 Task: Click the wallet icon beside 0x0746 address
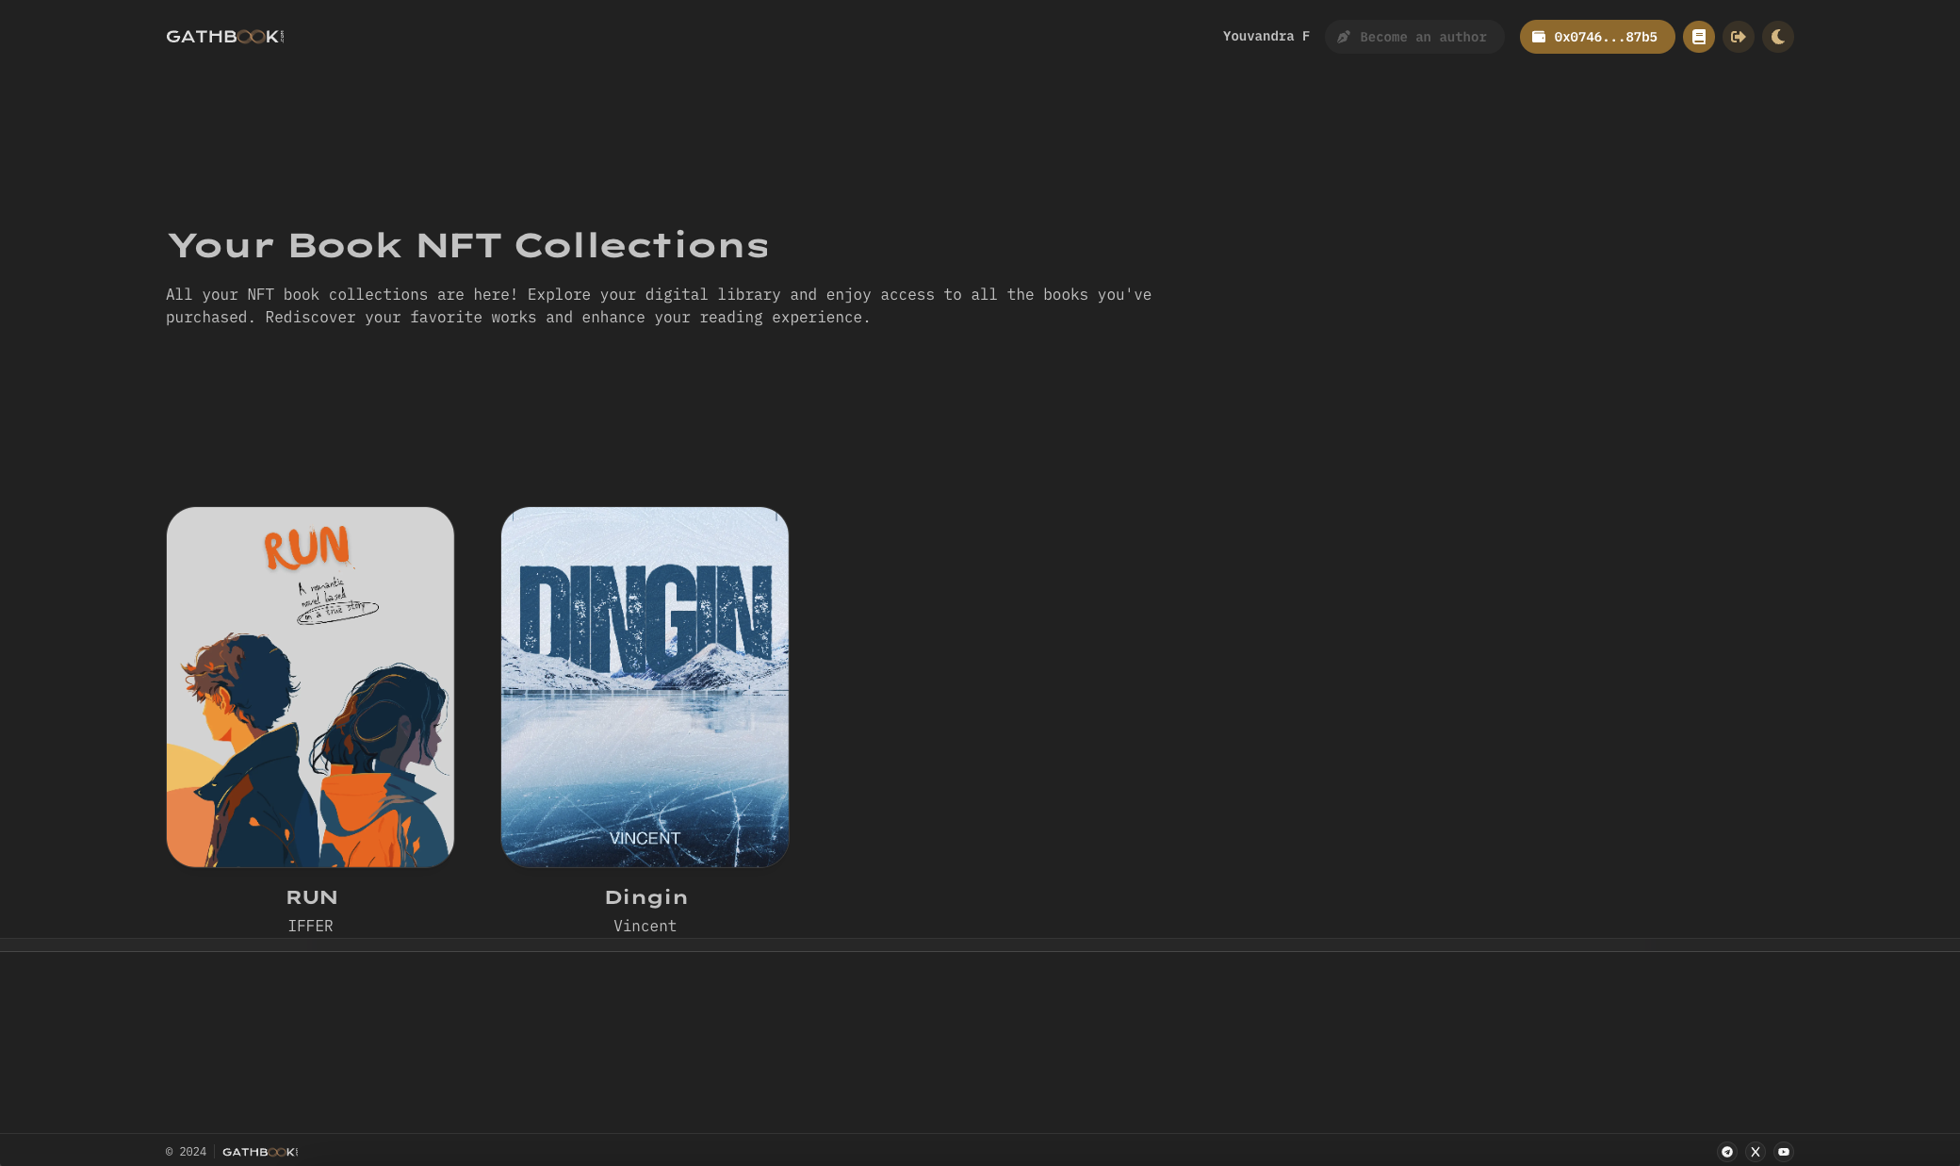click(x=1538, y=37)
